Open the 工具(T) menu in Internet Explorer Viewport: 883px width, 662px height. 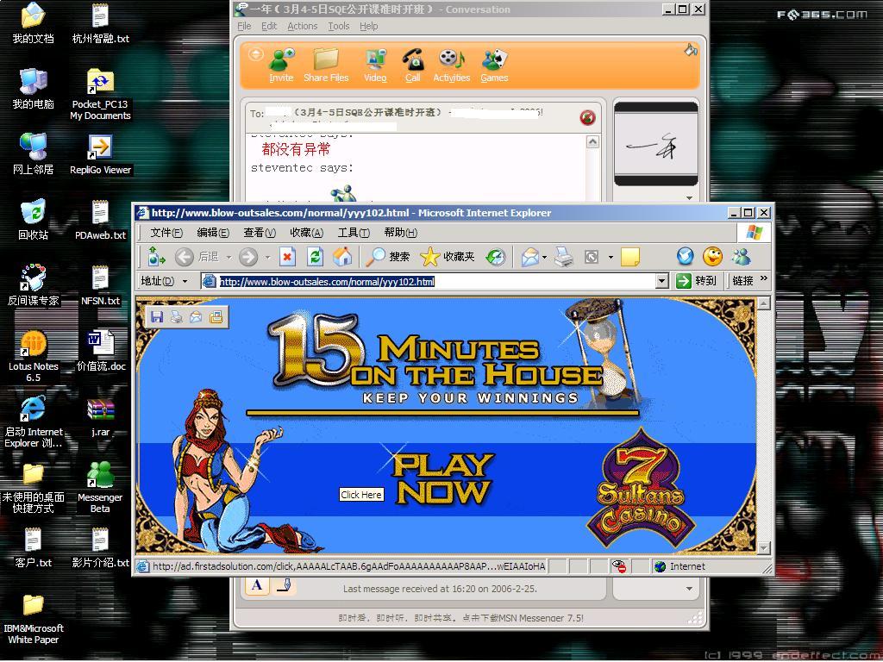click(354, 233)
